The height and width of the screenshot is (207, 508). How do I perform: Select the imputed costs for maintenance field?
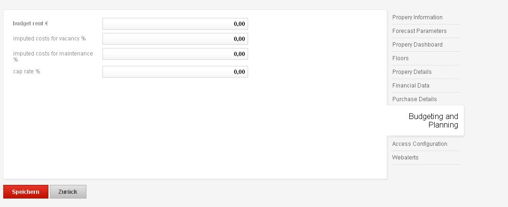[x=175, y=54]
